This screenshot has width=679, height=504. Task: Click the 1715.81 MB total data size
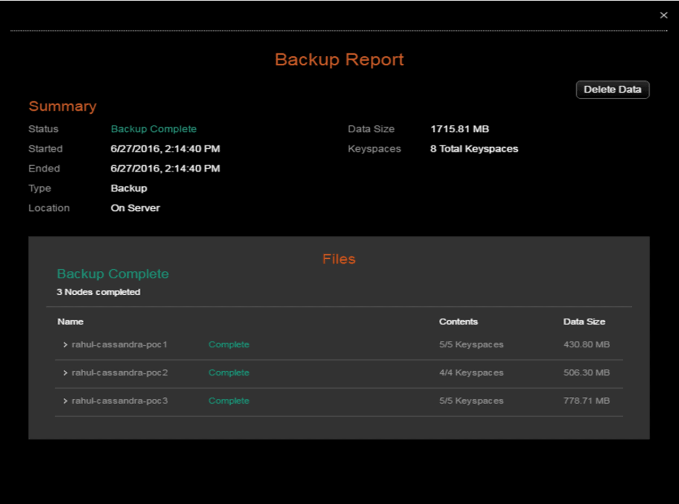(x=459, y=129)
